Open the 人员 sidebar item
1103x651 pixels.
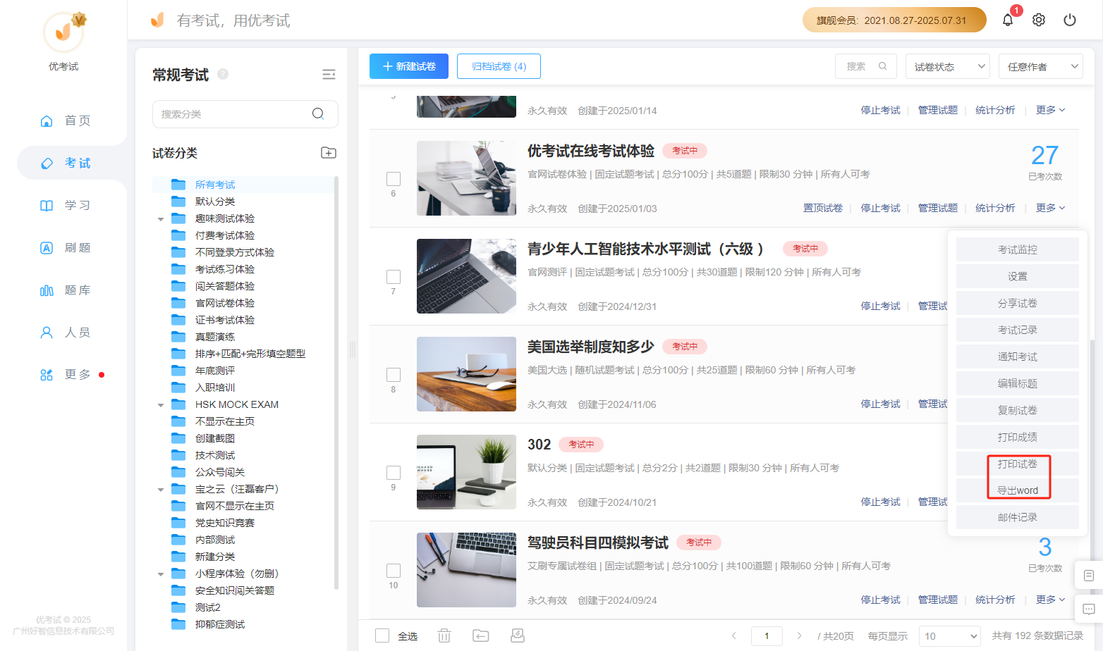coord(65,332)
